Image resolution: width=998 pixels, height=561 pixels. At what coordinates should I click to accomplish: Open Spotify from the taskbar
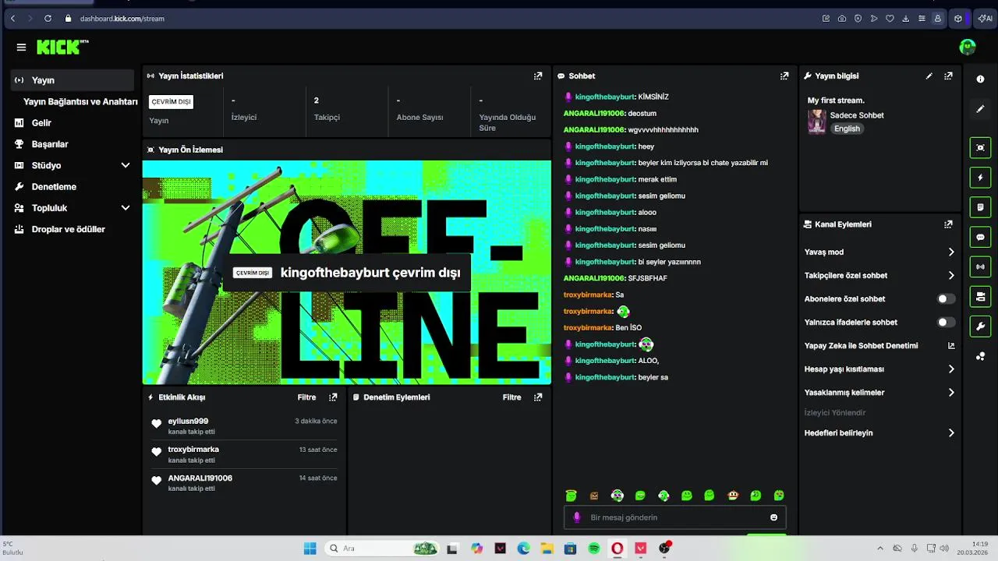pos(594,549)
